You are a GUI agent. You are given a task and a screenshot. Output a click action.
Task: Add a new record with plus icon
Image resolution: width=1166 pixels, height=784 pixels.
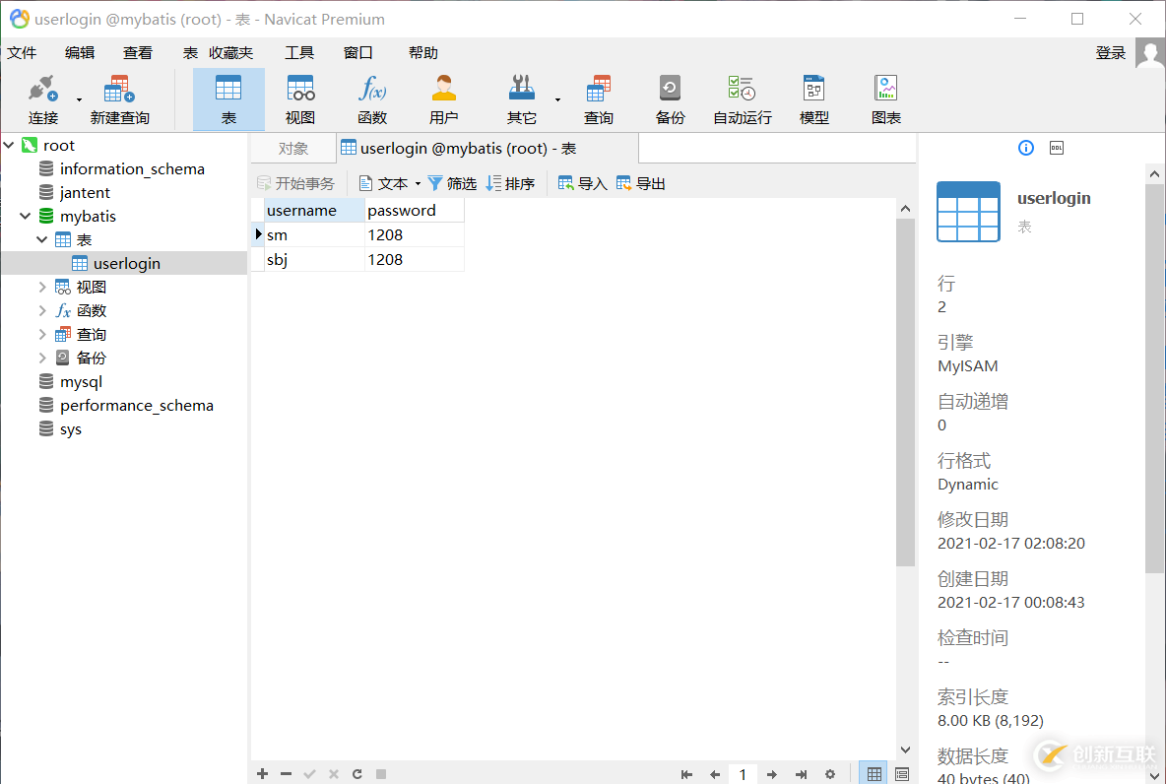(263, 774)
